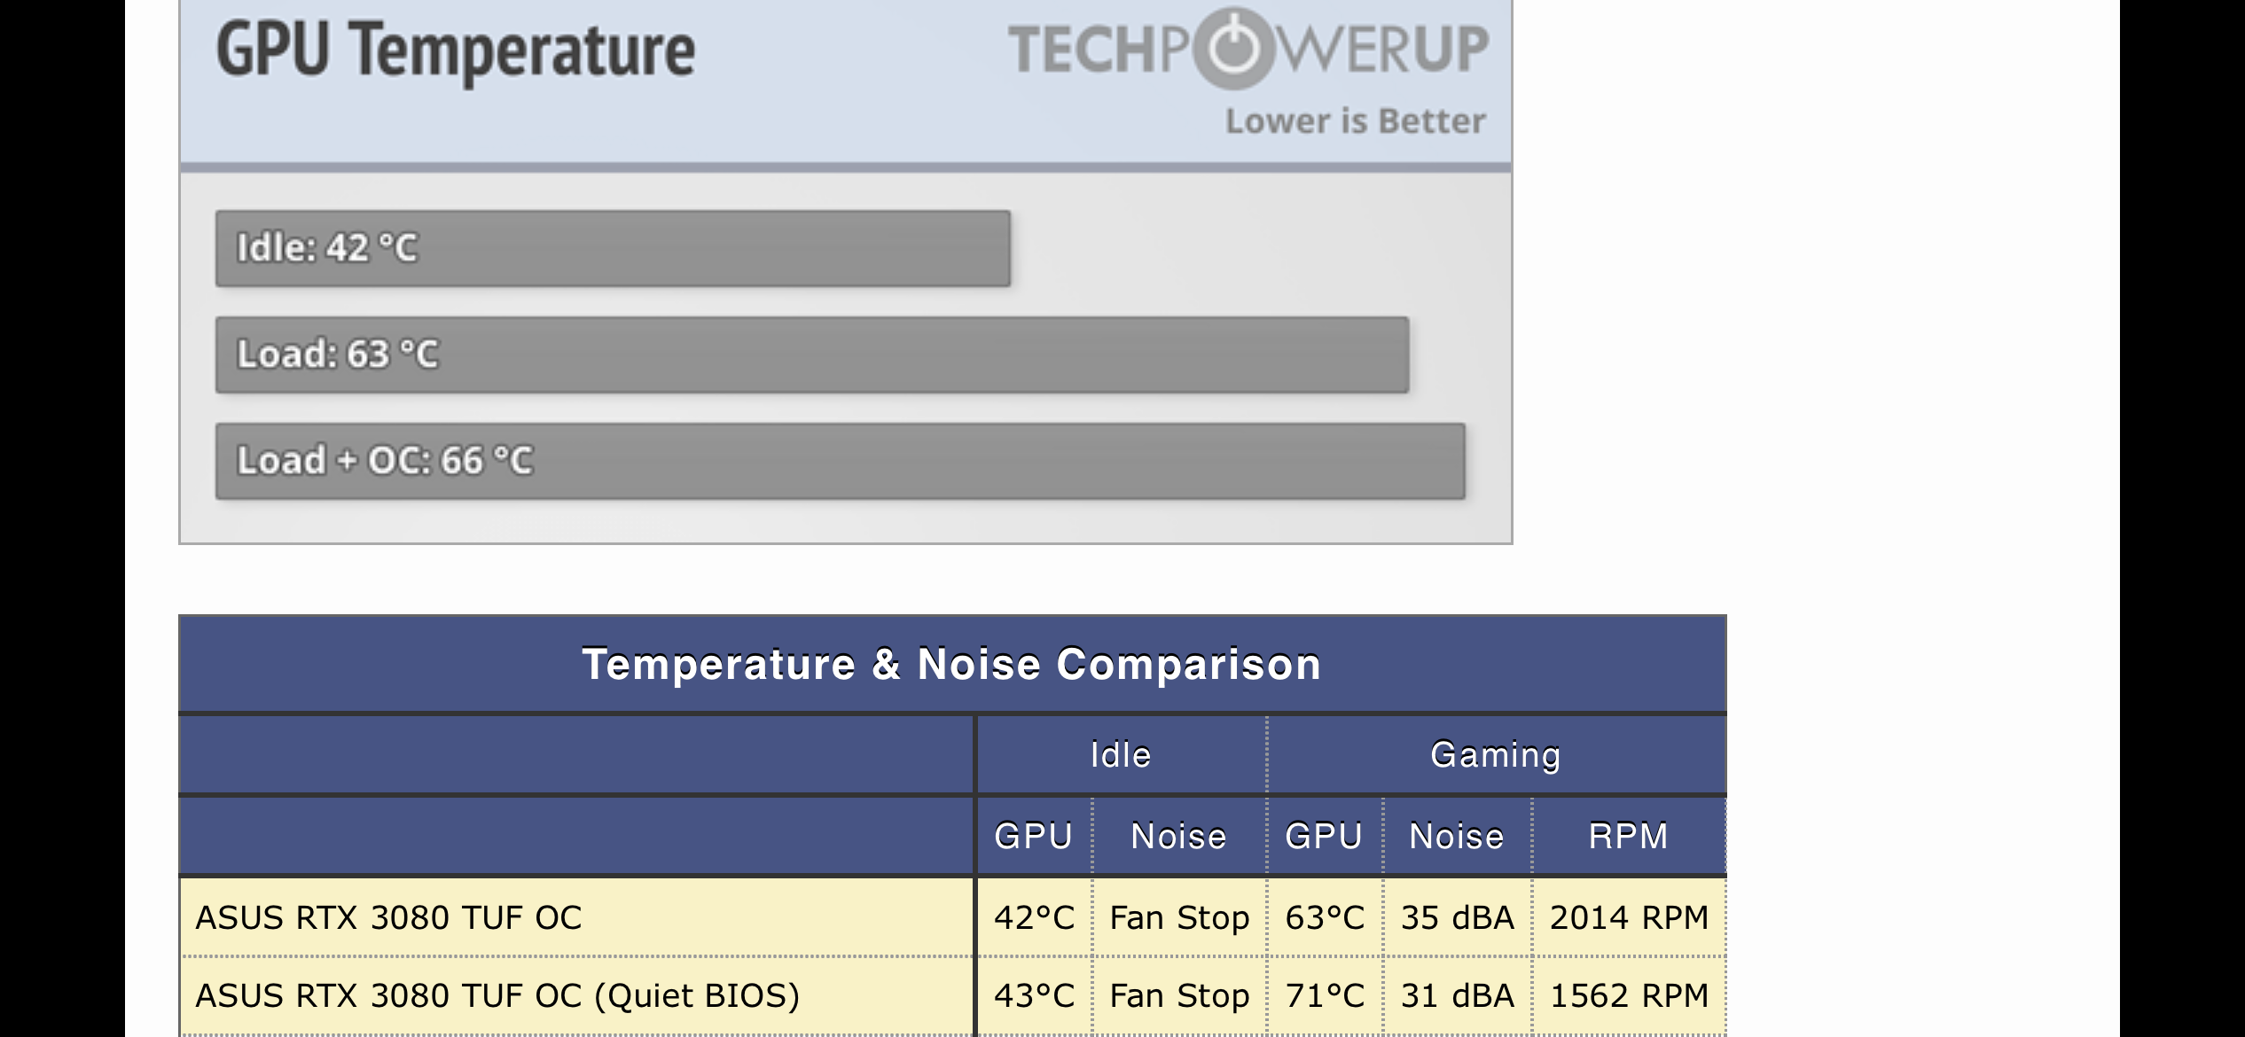Viewport: 2245px width, 1037px height.
Task: Select the Gaming column group header
Action: coord(1496,755)
